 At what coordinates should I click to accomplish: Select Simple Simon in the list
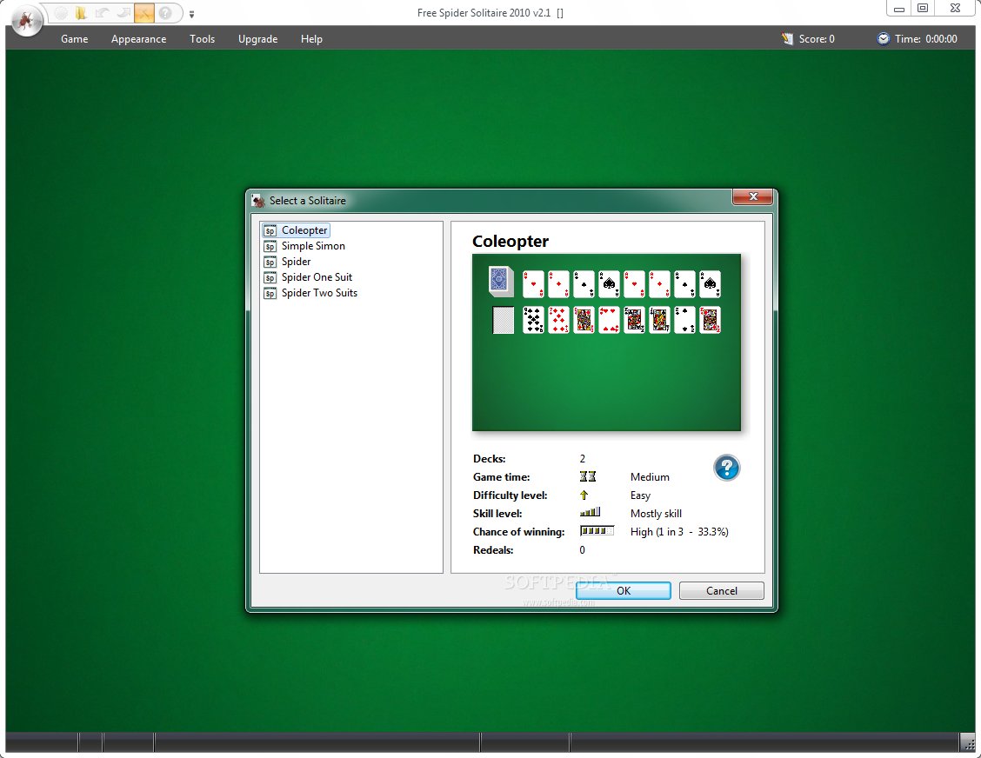click(x=313, y=246)
